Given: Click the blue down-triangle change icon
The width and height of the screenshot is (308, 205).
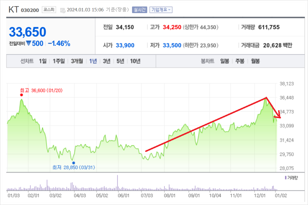Looking at the screenshot, I should [x=29, y=43].
